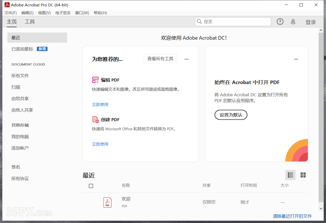Click the 新增 badge beside 已添加星标
Screen dimensions: 326x223
[x=42, y=49]
